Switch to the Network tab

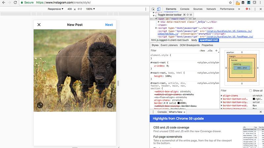point(211,9)
